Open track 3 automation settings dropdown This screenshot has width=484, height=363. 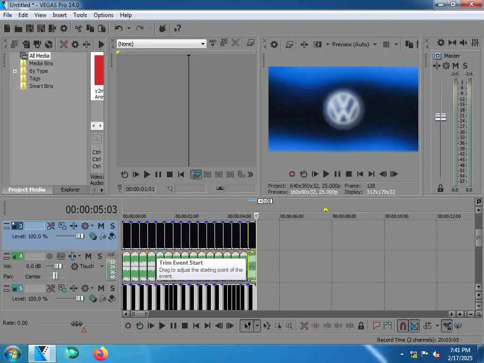coord(92,226)
